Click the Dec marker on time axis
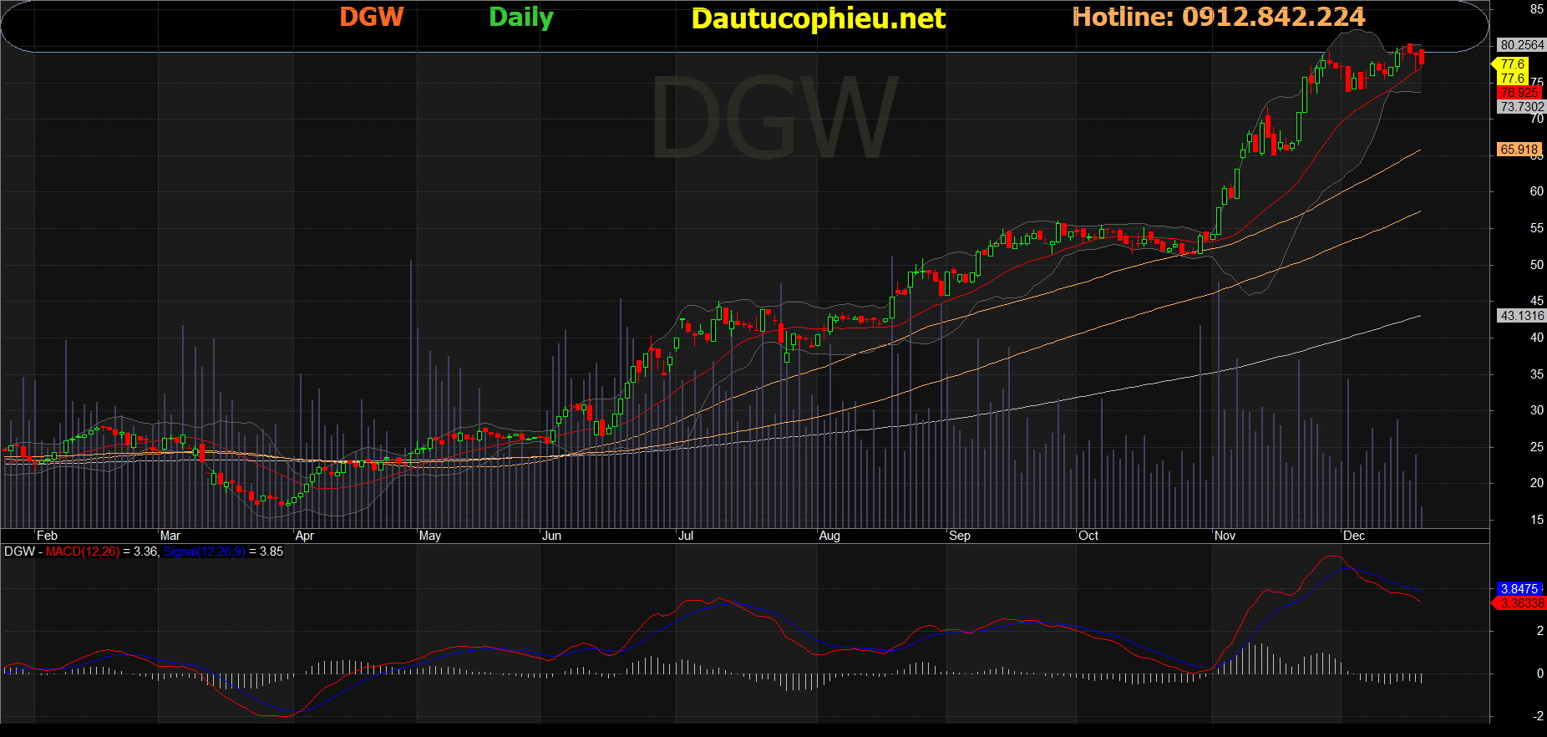Viewport: 1547px width, 737px height. click(1354, 536)
